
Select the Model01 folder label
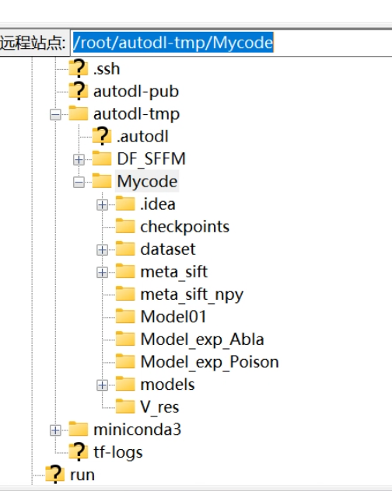click(173, 317)
